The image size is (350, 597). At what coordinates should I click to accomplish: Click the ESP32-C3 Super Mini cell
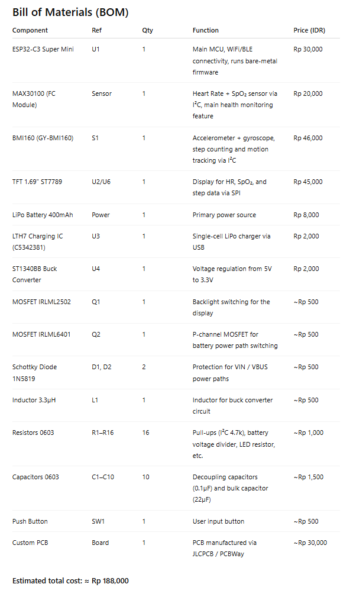[43, 49]
